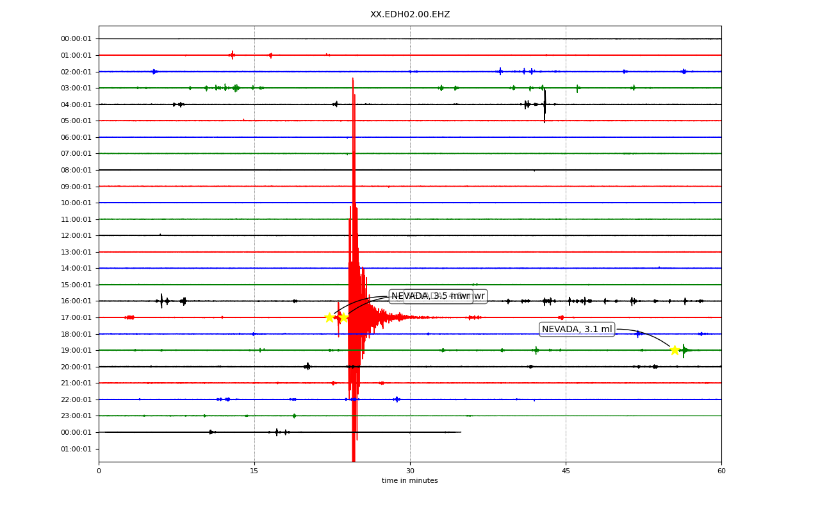Select the 04:00:01 row label
Screen dimensions: 820x513
76,105
